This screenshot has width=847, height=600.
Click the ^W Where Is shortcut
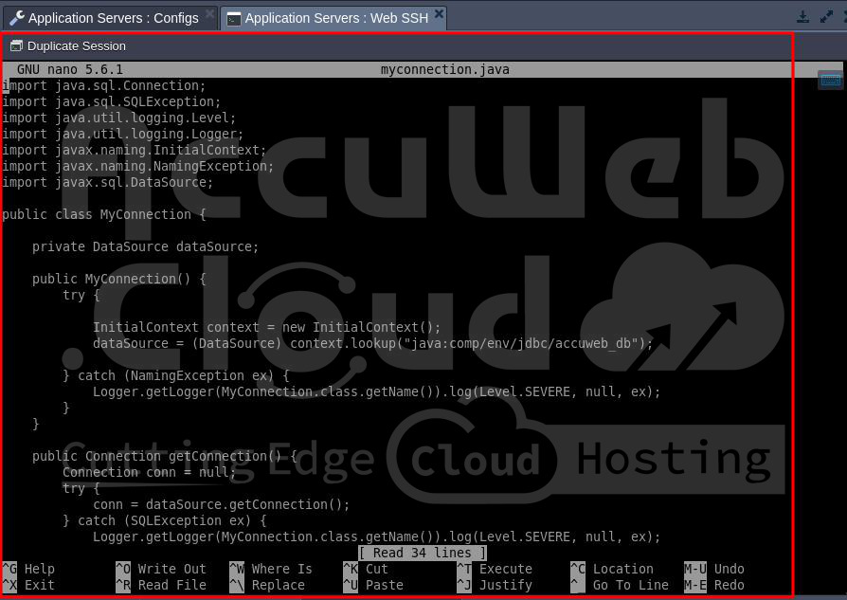(271, 569)
